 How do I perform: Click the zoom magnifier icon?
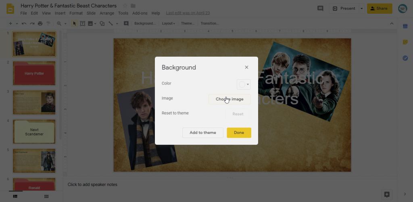pyautogui.click(x=59, y=23)
